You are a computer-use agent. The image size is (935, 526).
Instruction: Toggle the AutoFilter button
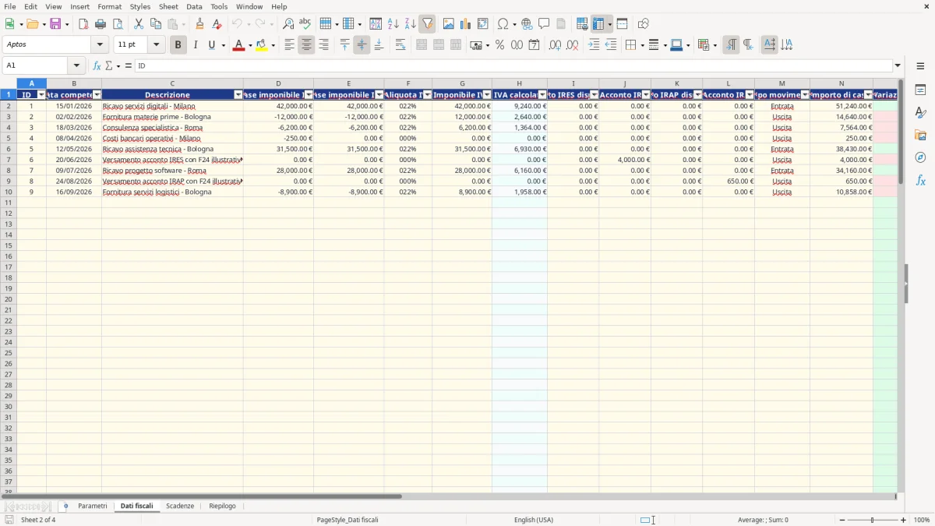pos(428,24)
